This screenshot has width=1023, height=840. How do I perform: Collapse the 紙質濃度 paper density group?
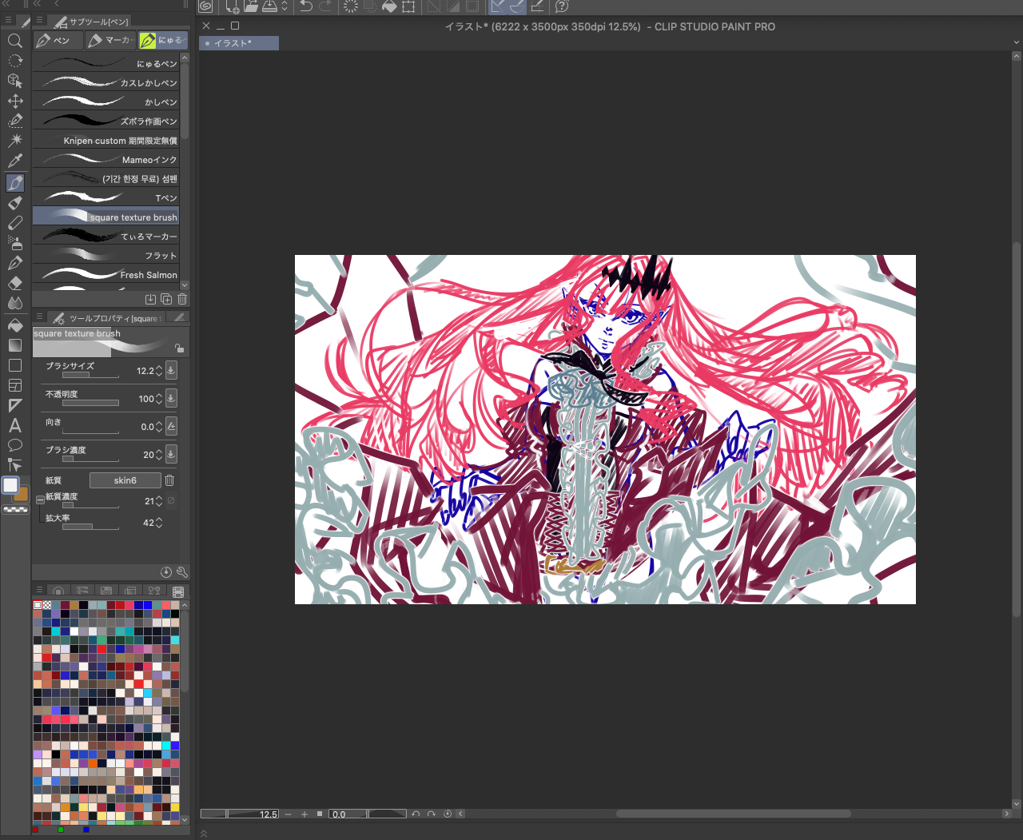(x=40, y=500)
